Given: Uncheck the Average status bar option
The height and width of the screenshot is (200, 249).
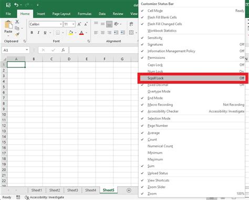Looking at the screenshot, I should click(x=193, y=133).
